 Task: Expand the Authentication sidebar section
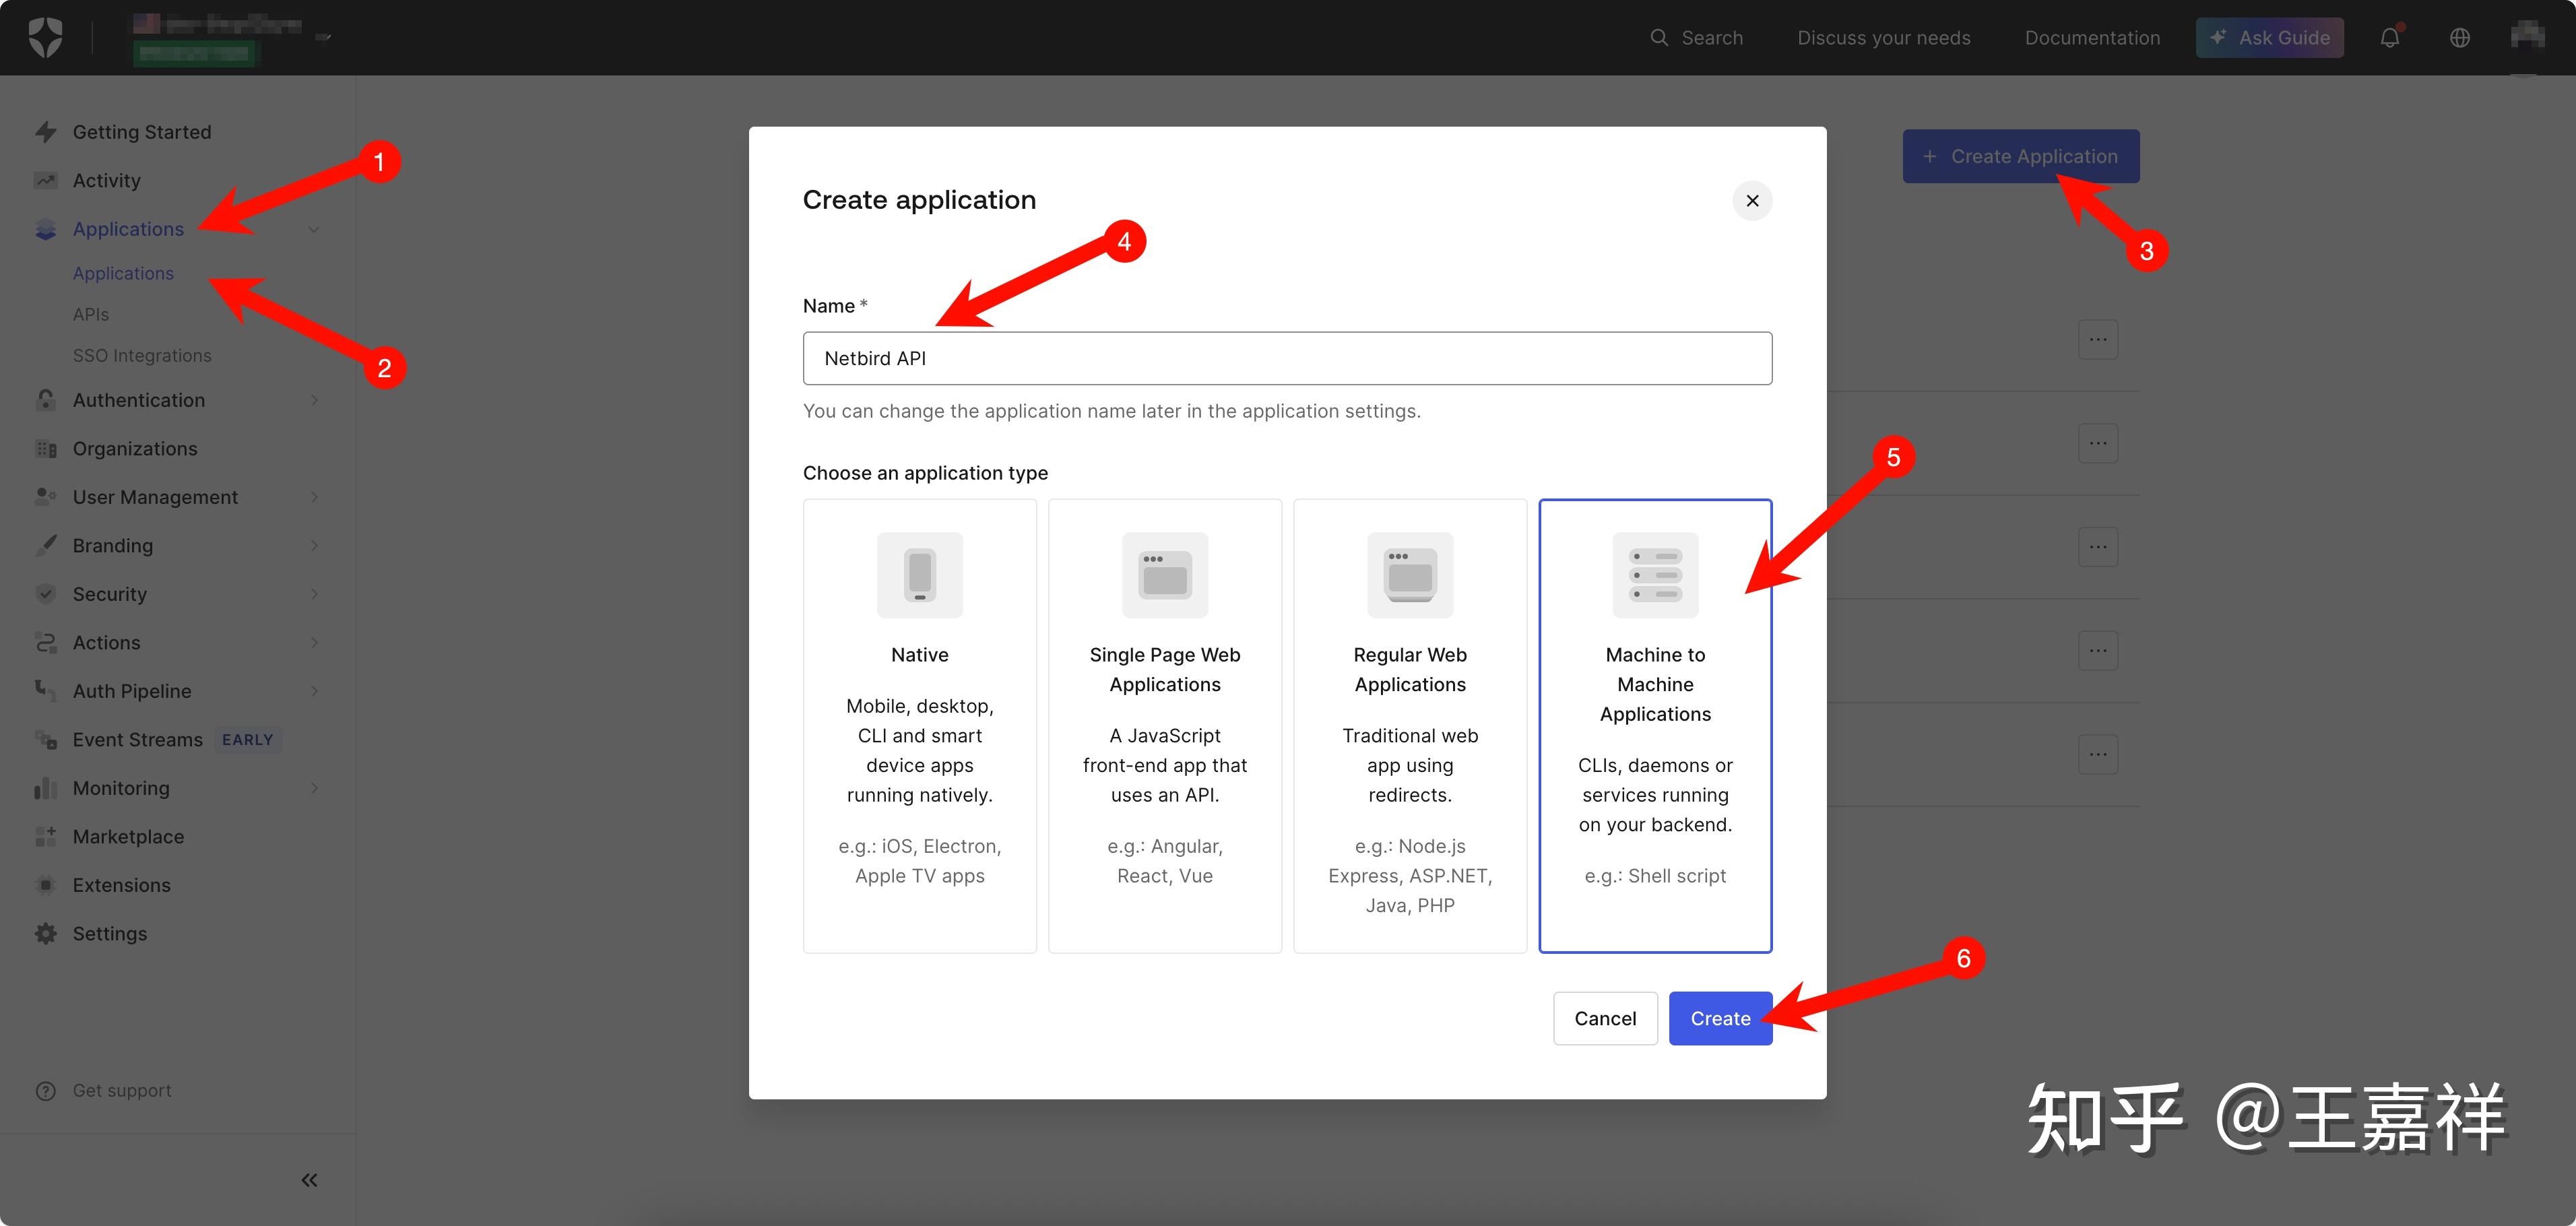click(139, 400)
